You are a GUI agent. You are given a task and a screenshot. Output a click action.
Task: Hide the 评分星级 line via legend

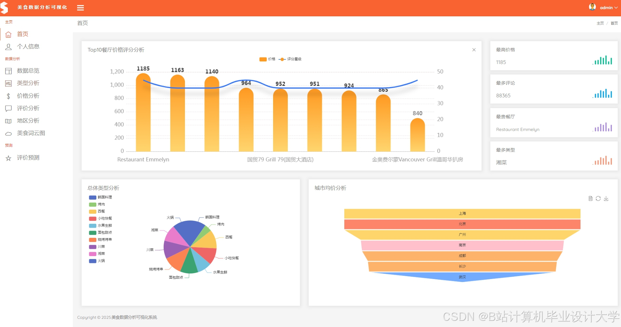point(289,59)
